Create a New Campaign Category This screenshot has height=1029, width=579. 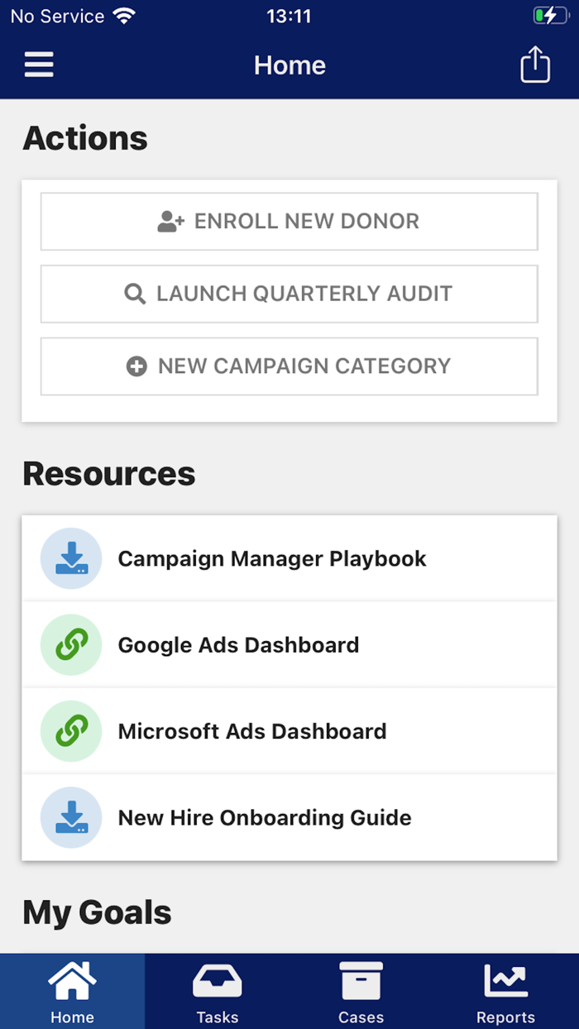pyautogui.click(x=289, y=366)
